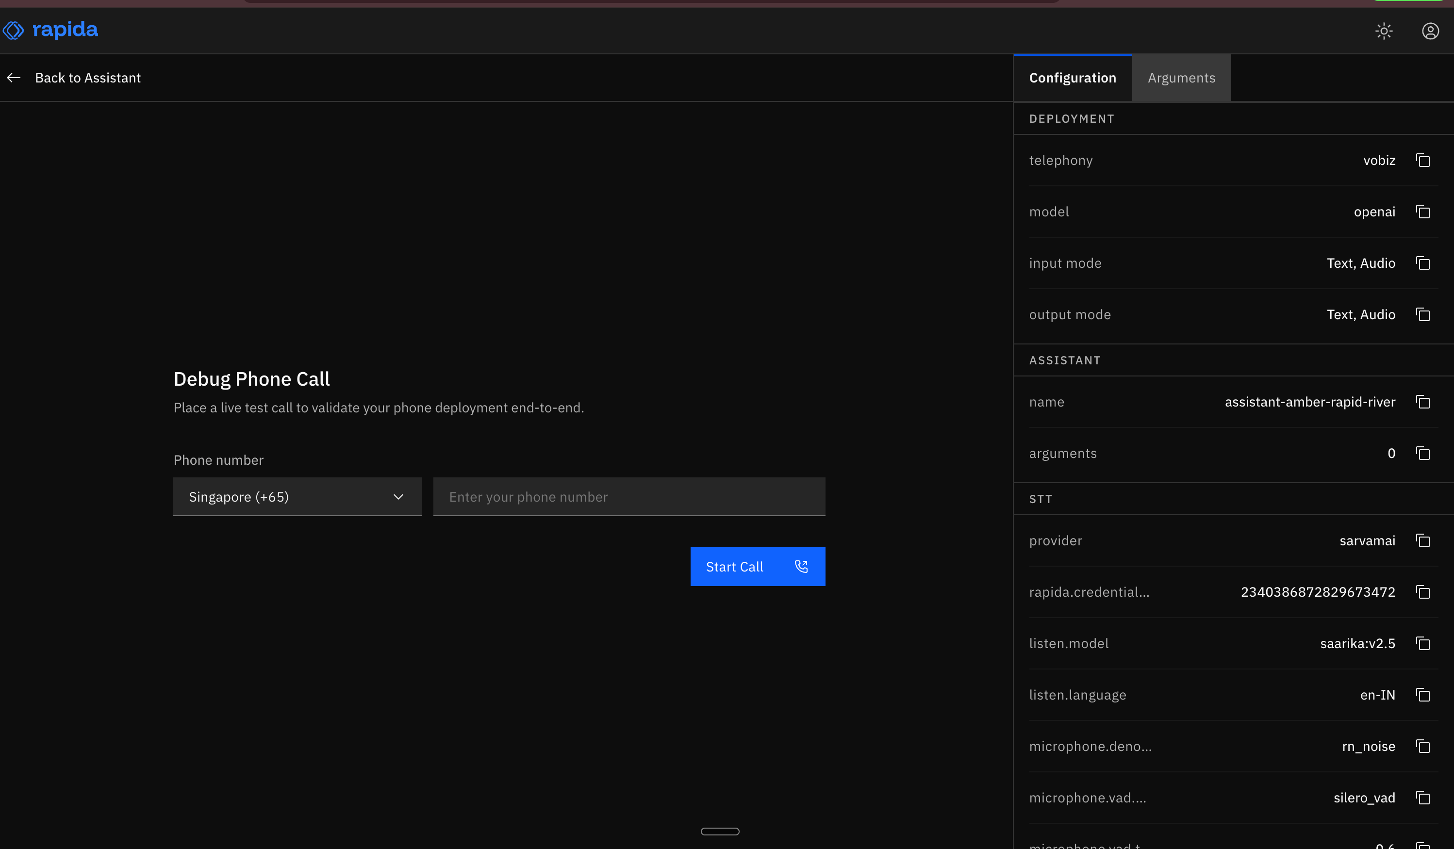Focus the Enter your phone number field
The height and width of the screenshot is (849, 1454).
click(629, 497)
